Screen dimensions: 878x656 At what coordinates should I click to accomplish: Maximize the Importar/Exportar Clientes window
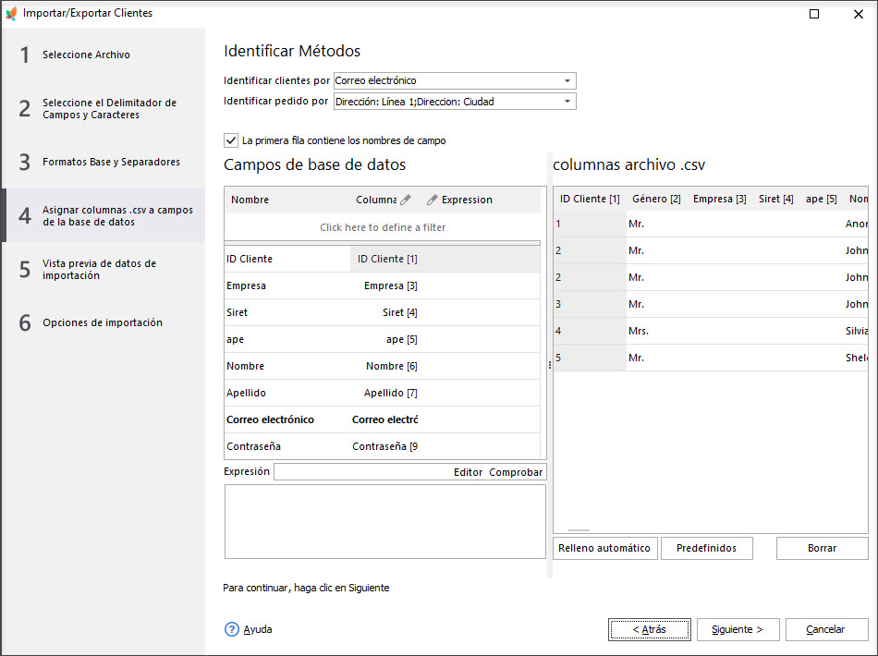coord(814,14)
